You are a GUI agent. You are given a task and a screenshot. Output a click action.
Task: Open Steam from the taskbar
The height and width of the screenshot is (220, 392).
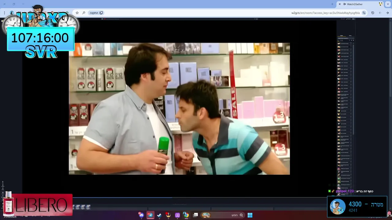pos(159,215)
